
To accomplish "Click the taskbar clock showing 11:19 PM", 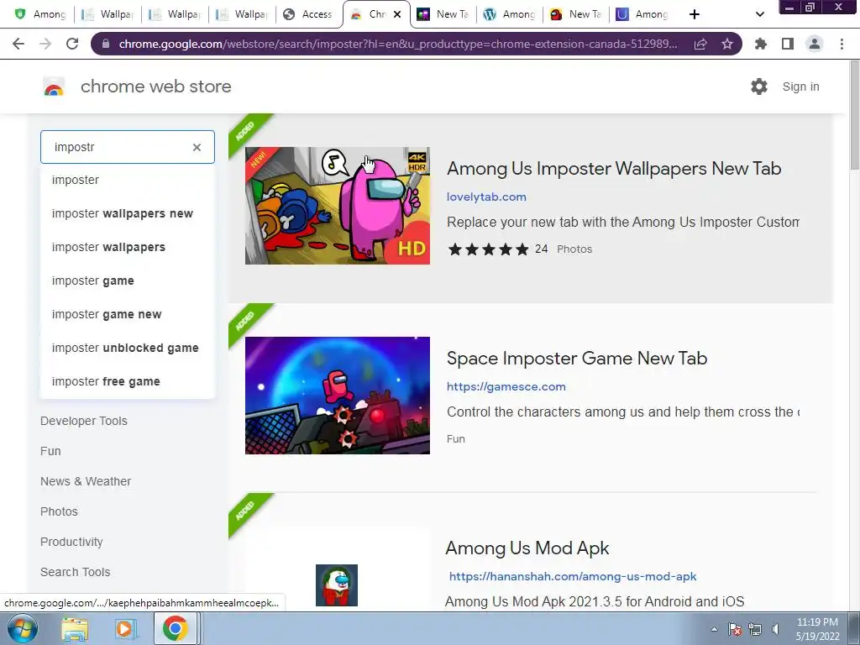I will click(x=817, y=629).
